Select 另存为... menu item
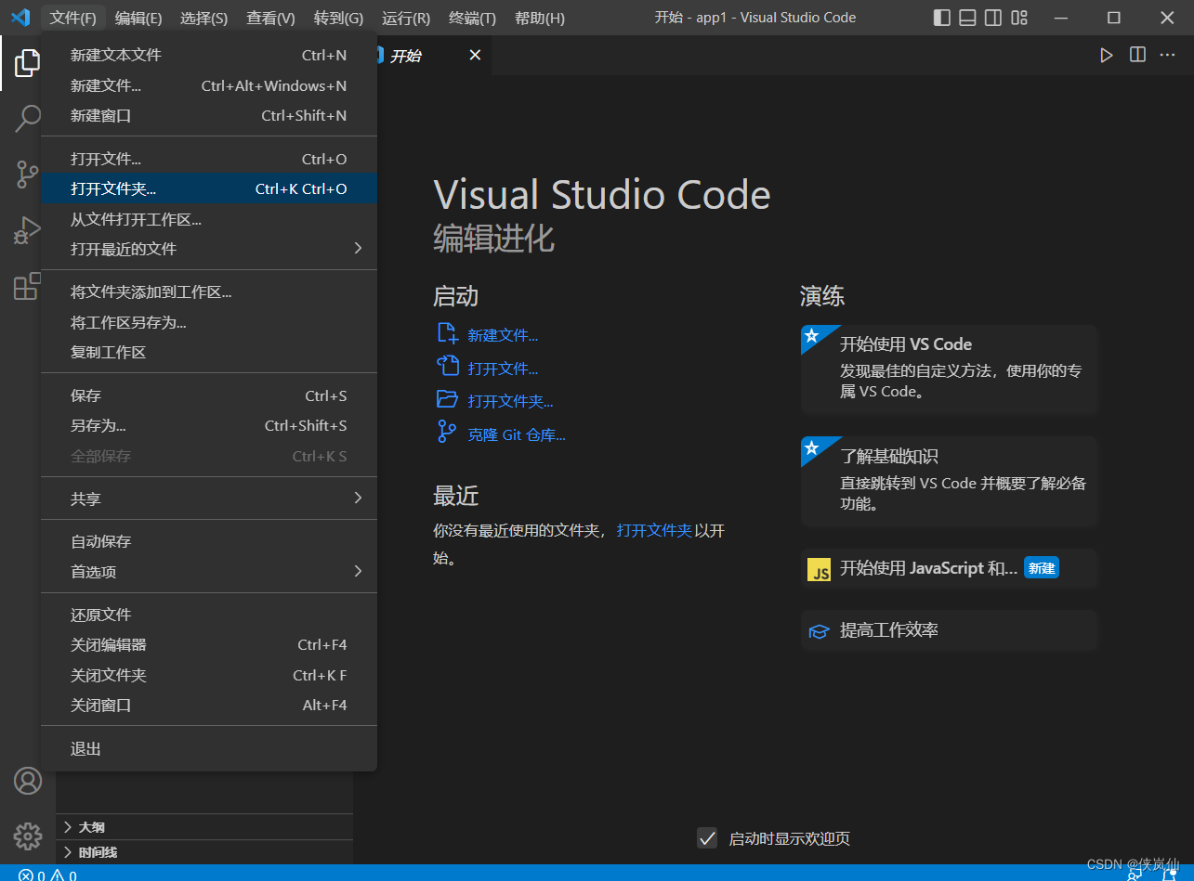This screenshot has width=1194, height=881. (209, 425)
